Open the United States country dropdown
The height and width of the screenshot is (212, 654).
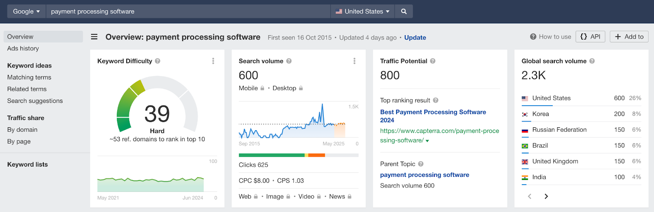(x=362, y=11)
